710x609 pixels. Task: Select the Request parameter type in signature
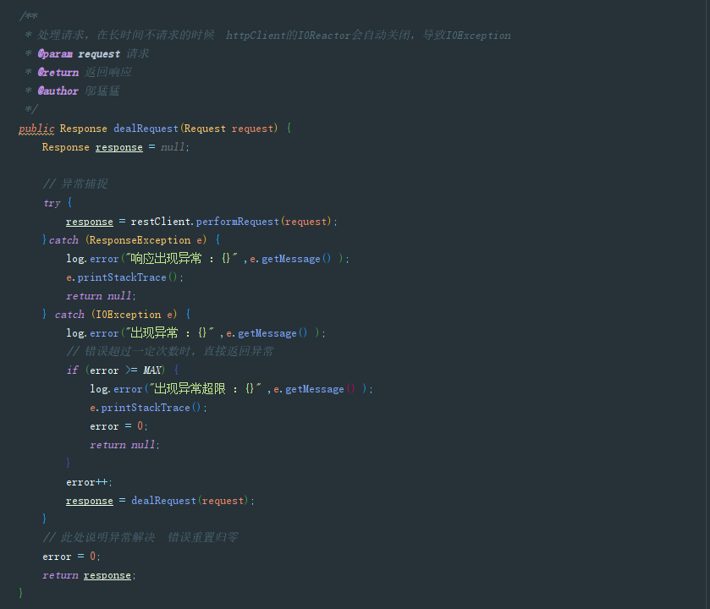[x=205, y=129]
